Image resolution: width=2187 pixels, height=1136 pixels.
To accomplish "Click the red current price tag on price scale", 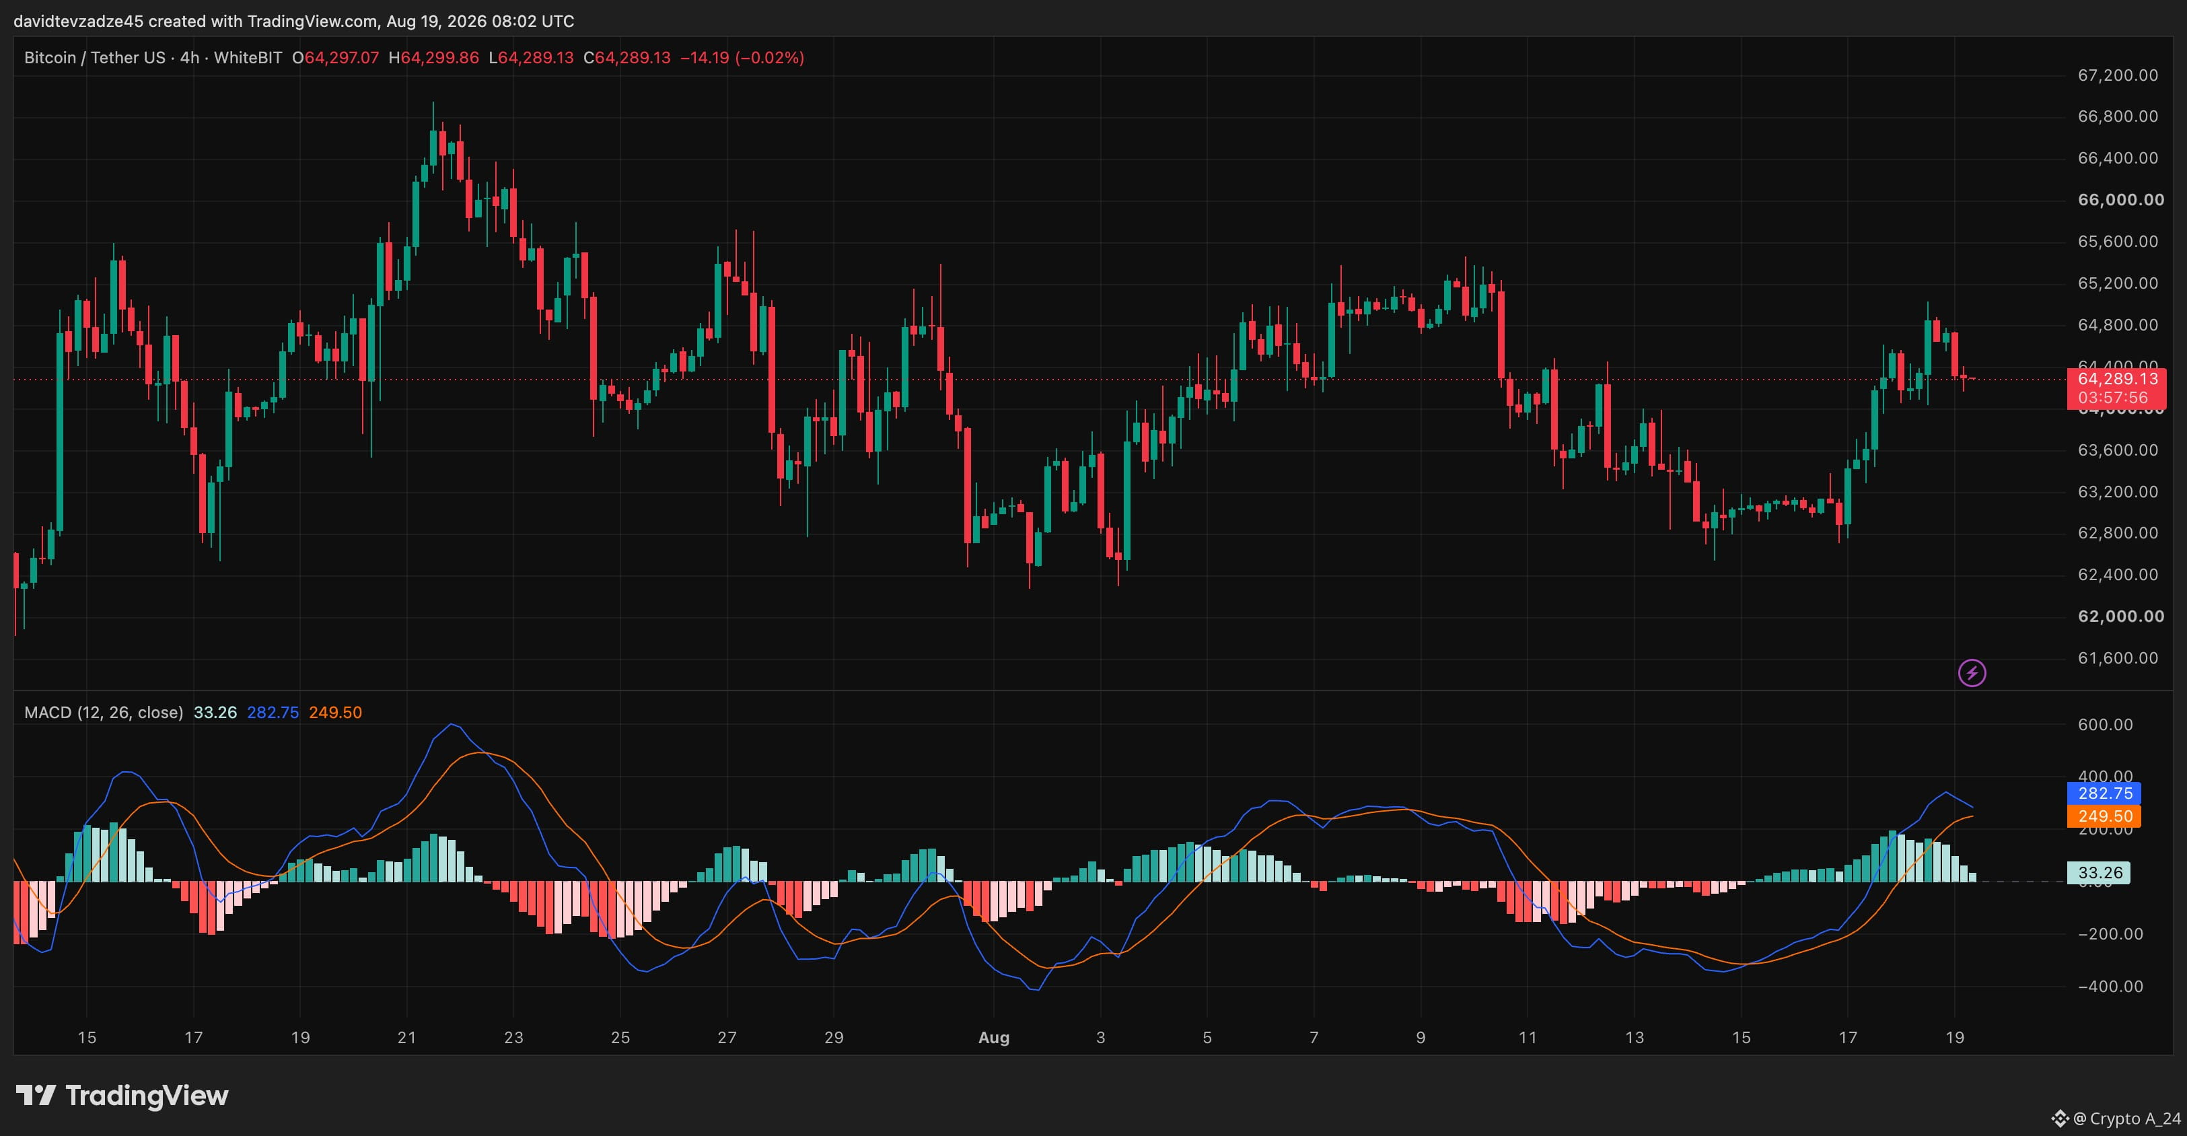I will click(x=2116, y=388).
